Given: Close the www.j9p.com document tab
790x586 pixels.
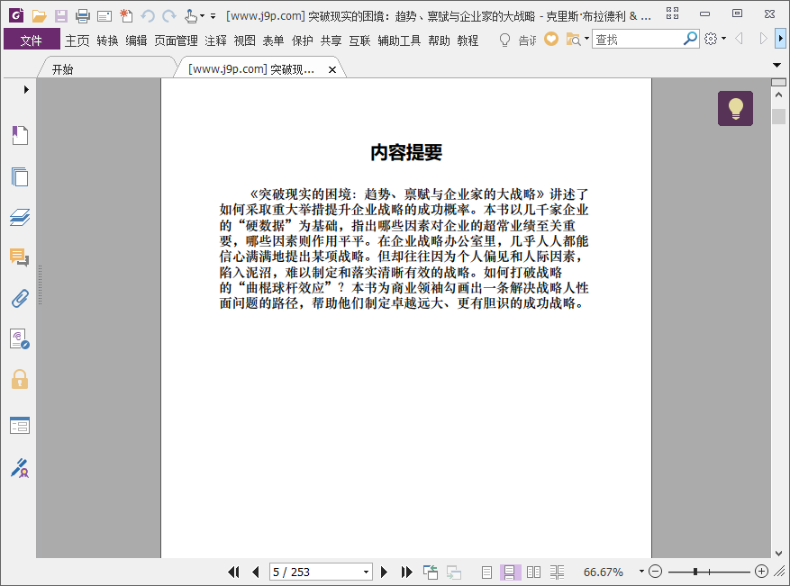Looking at the screenshot, I should click(x=332, y=70).
